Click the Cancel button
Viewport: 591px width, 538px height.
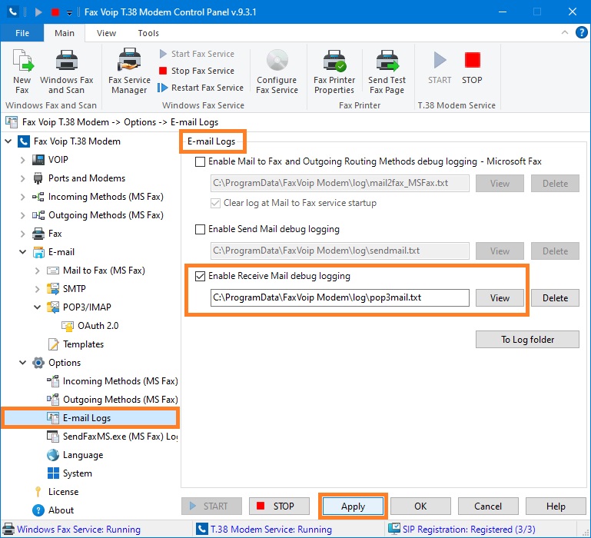pyautogui.click(x=488, y=506)
